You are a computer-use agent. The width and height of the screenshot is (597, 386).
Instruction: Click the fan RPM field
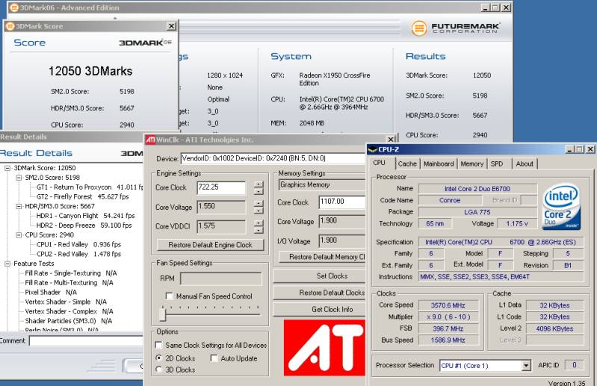point(221,278)
